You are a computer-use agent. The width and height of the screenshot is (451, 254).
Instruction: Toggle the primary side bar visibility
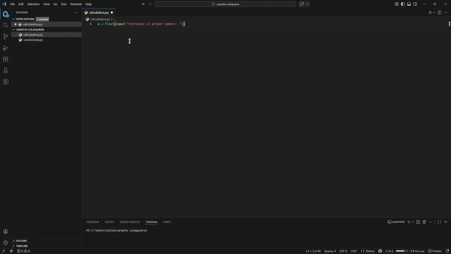point(403,4)
